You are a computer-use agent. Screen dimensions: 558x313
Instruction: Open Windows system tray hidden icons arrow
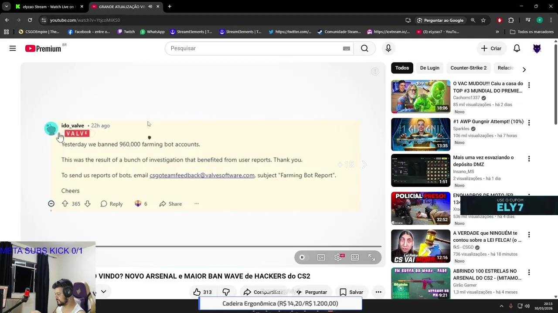click(x=501, y=306)
